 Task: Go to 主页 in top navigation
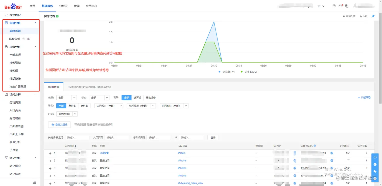tap(33, 6)
